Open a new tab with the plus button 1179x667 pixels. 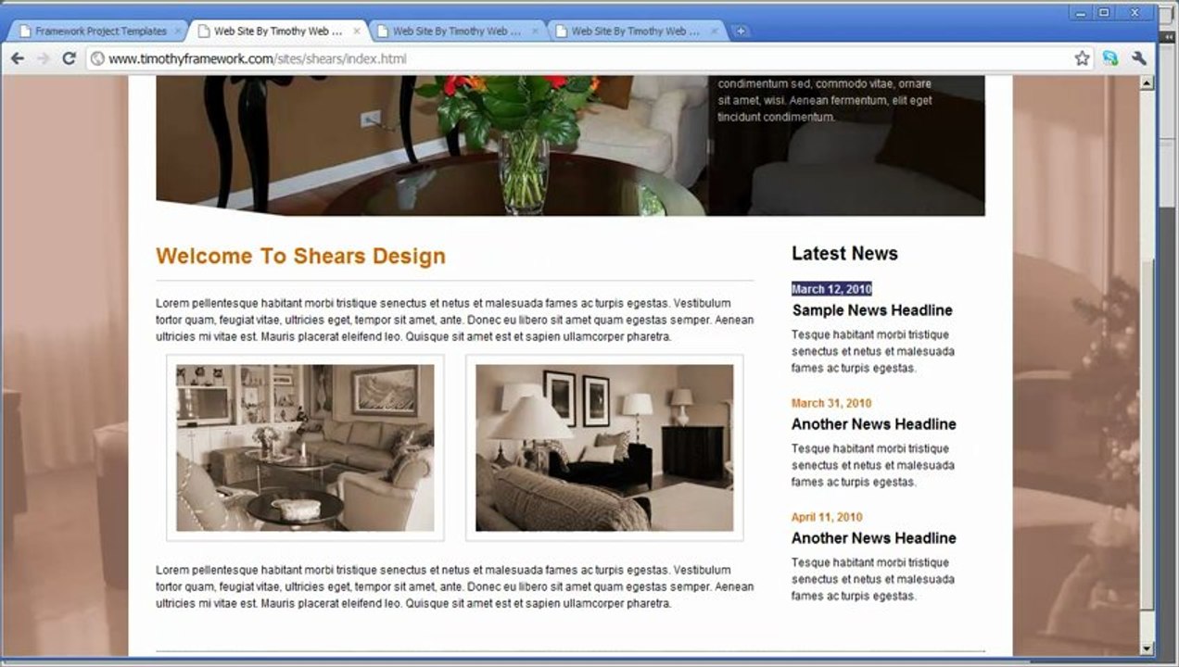[741, 31]
